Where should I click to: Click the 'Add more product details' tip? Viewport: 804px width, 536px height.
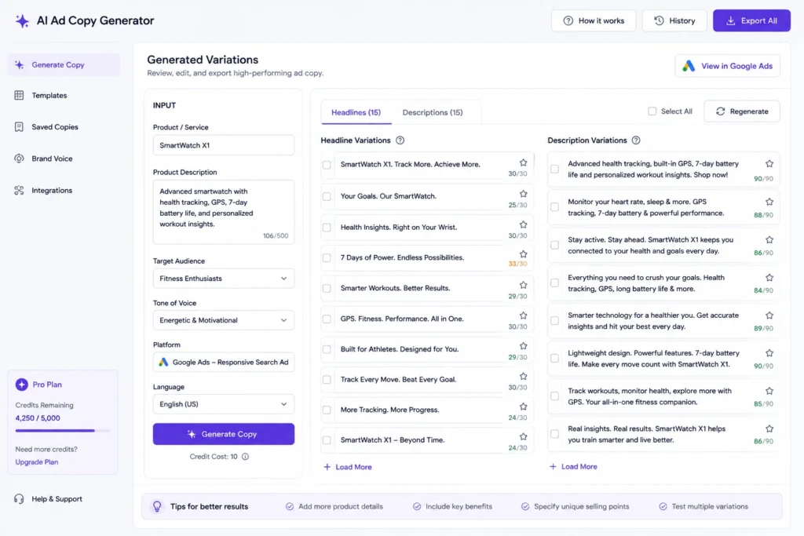tap(334, 506)
